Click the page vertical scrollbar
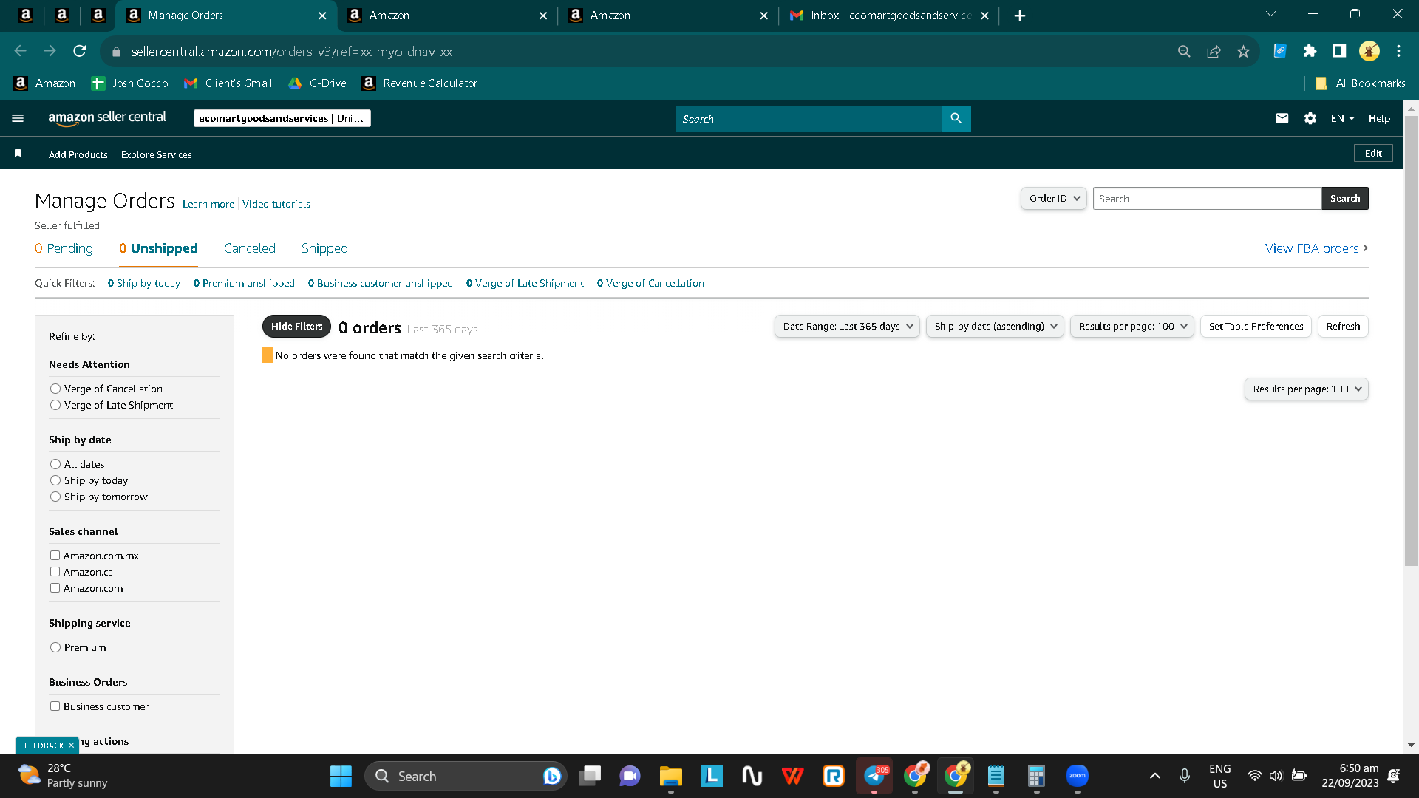The width and height of the screenshot is (1419, 798). [x=1411, y=340]
